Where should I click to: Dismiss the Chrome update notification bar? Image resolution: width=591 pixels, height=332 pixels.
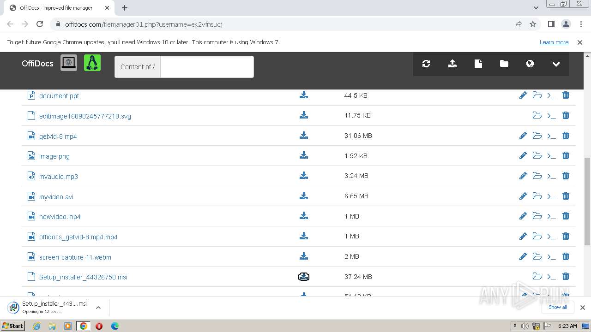tap(580, 42)
